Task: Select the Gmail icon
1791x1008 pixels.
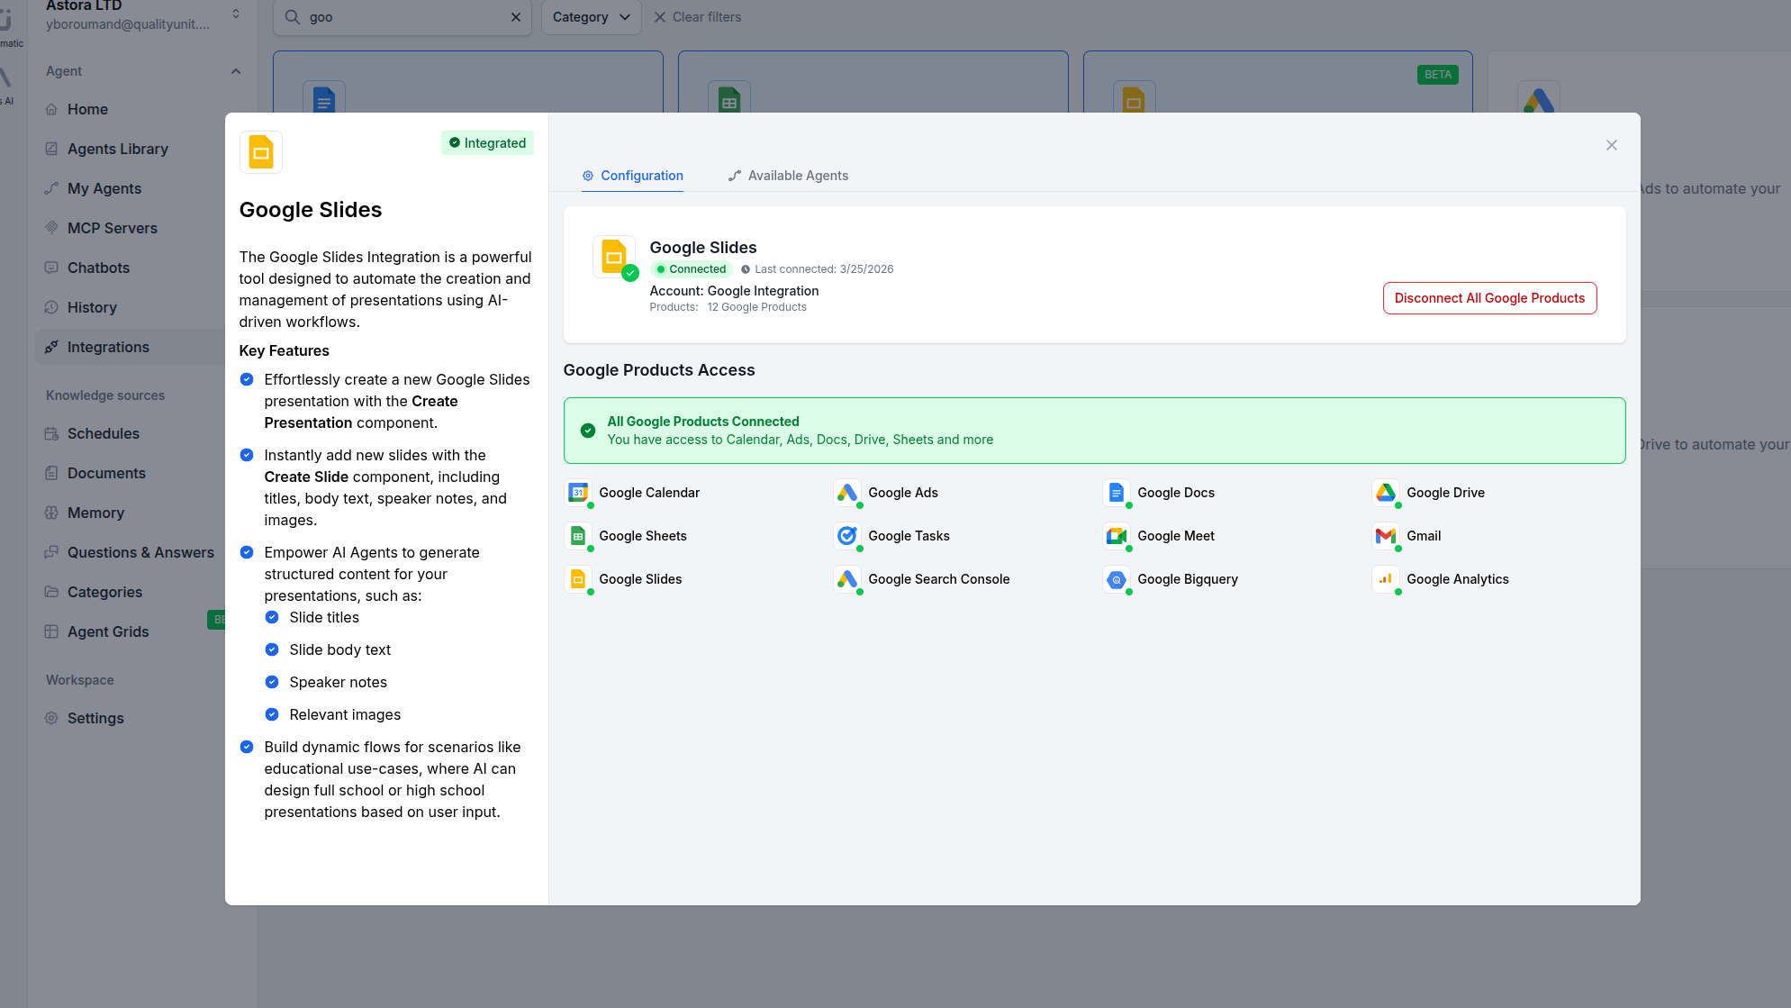Action: tap(1386, 536)
